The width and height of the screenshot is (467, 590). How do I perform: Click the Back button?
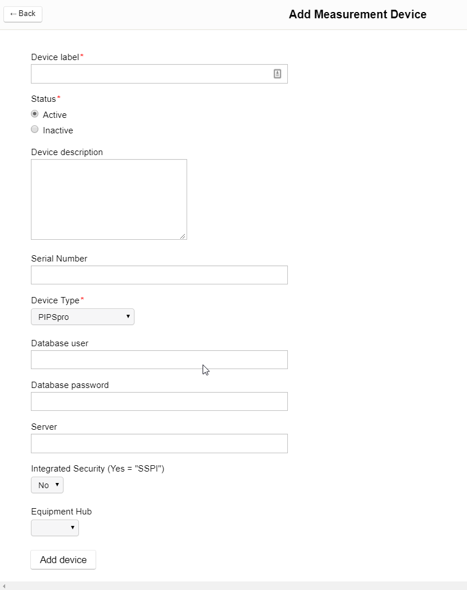tap(23, 14)
